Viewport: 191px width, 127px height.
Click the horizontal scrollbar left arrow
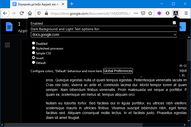(2, 125)
